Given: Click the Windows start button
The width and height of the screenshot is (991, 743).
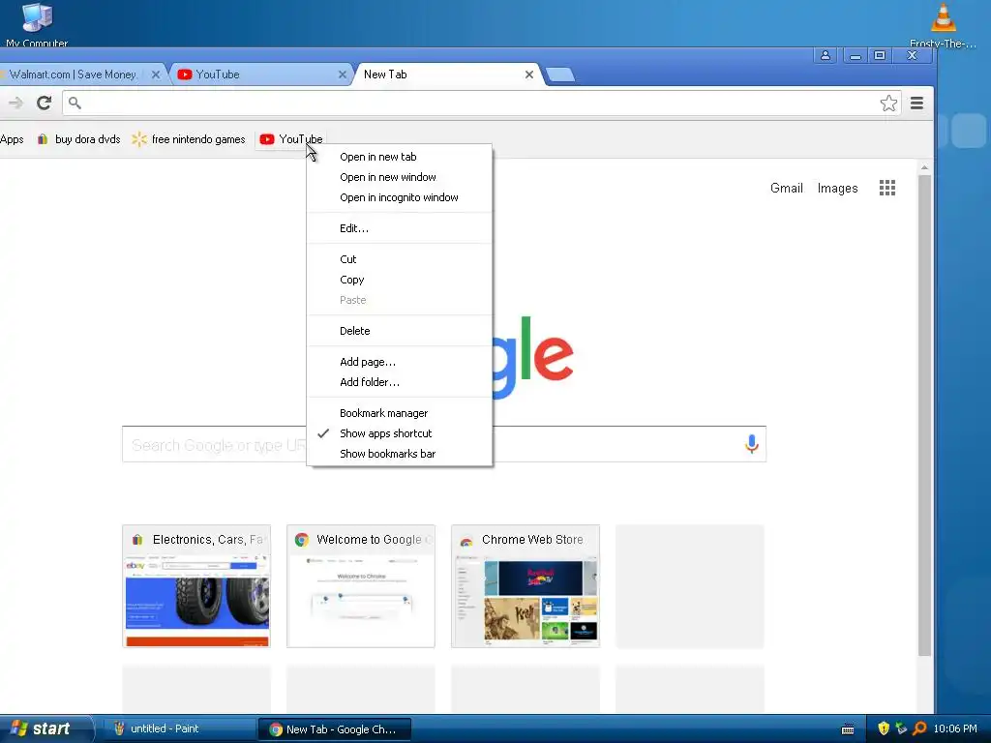Looking at the screenshot, I should point(45,728).
